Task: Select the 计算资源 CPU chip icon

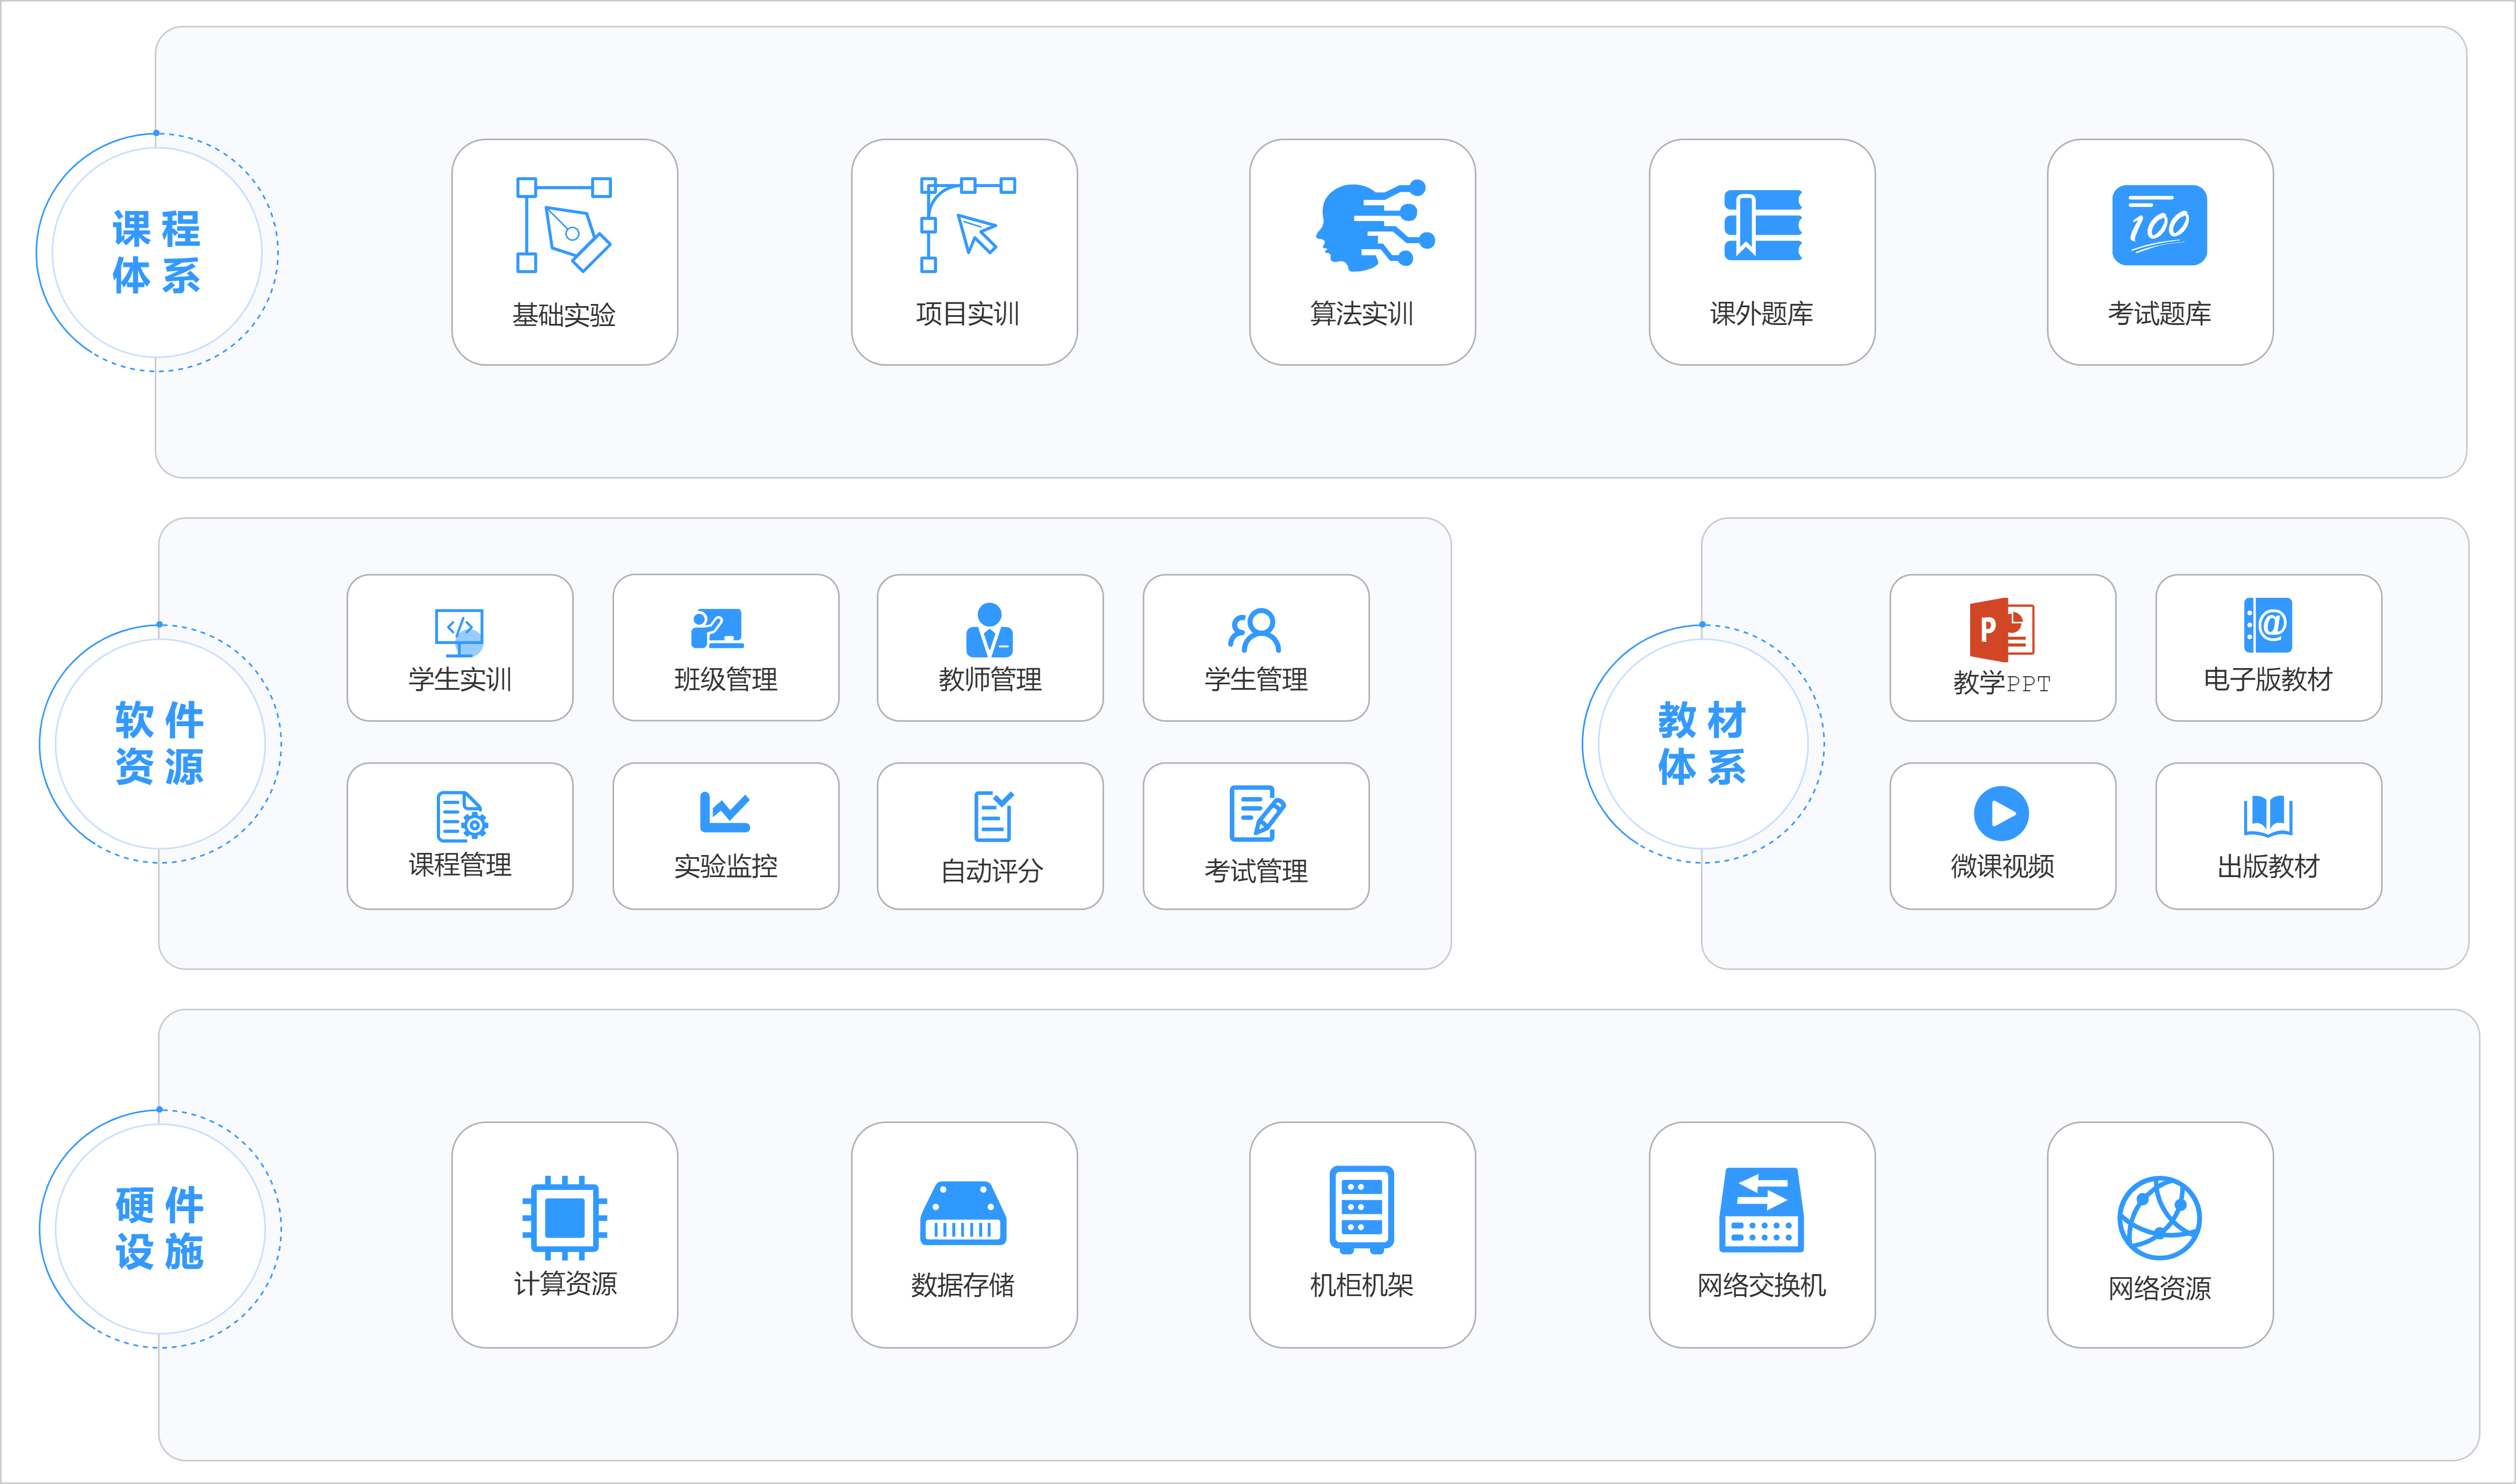Action: (x=564, y=1217)
